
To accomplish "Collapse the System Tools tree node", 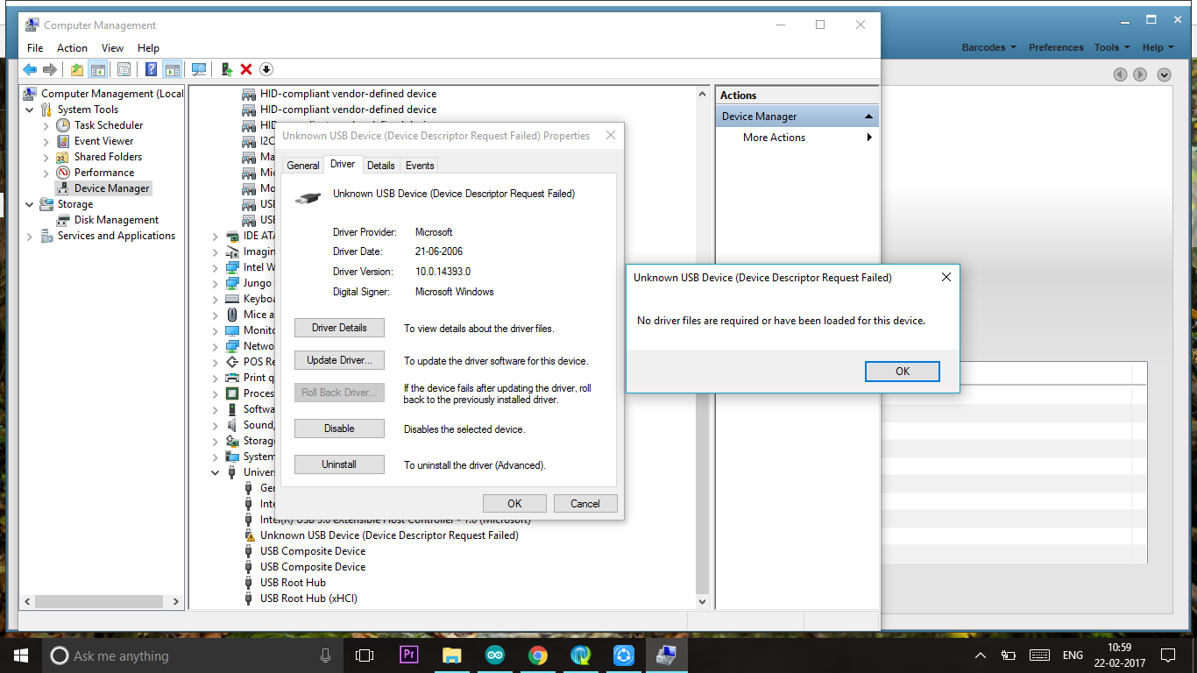I will click(30, 110).
